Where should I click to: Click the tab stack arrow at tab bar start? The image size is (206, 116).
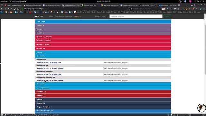coord(2,5)
